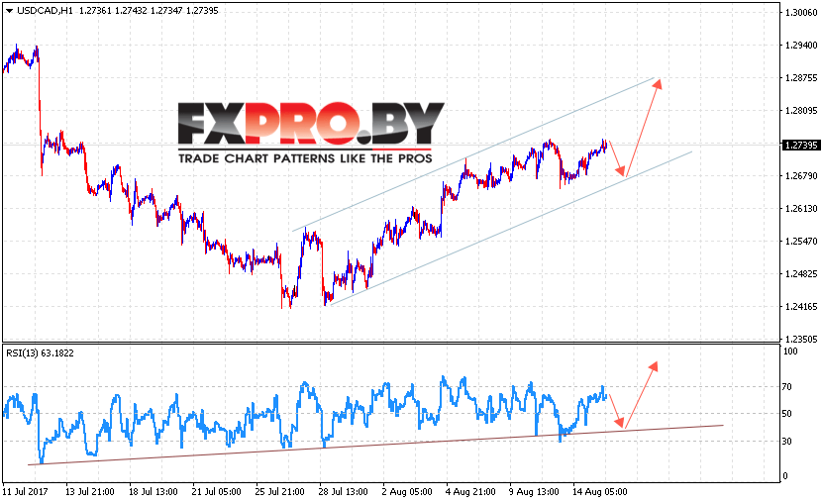Click the time axis label 2 Aug 05:00

point(407,492)
